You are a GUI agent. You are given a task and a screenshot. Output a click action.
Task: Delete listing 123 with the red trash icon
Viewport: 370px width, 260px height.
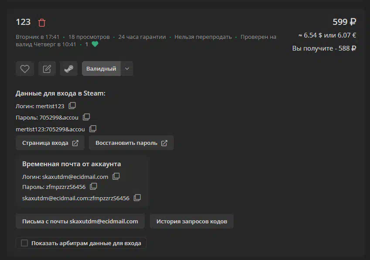point(42,23)
